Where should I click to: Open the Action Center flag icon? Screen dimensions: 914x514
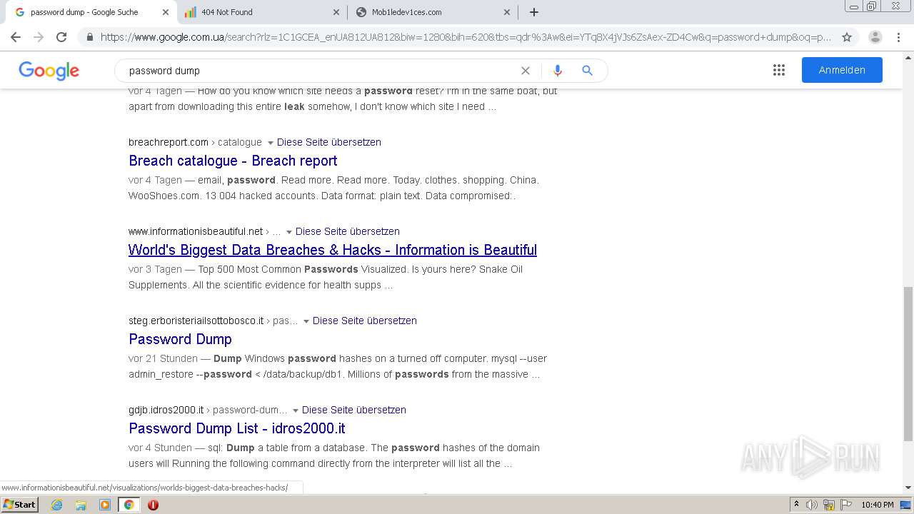pyautogui.click(x=846, y=505)
